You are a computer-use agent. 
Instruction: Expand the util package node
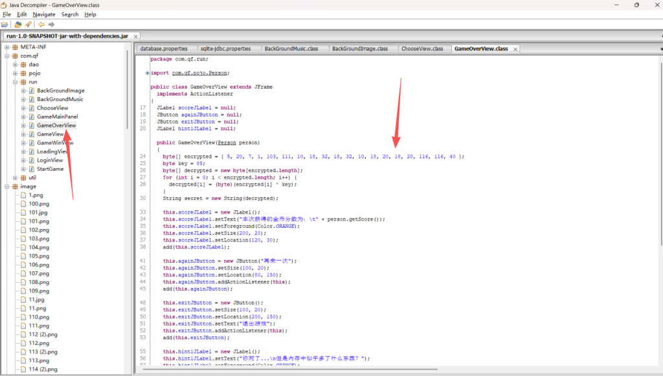pyautogui.click(x=15, y=178)
